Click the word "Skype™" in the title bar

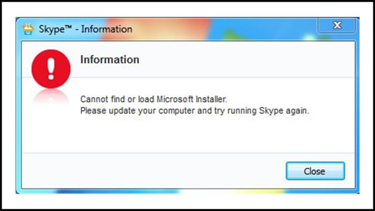coord(55,29)
